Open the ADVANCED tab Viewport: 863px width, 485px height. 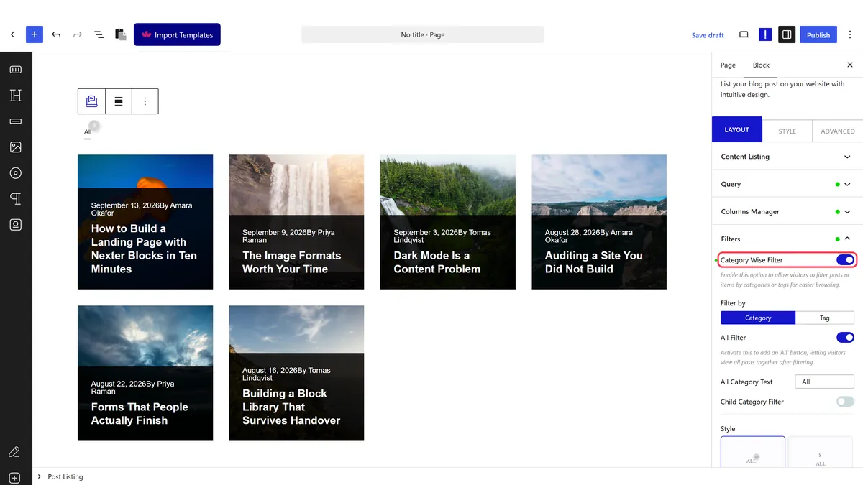(x=838, y=131)
